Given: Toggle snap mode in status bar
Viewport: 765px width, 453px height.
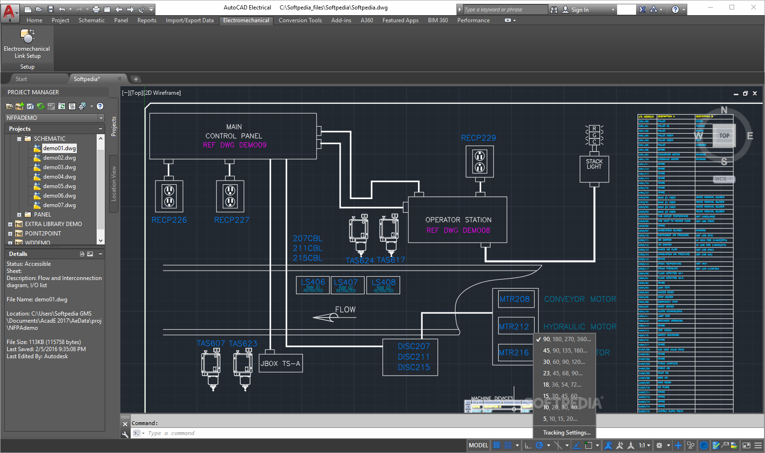Looking at the screenshot, I should point(508,445).
